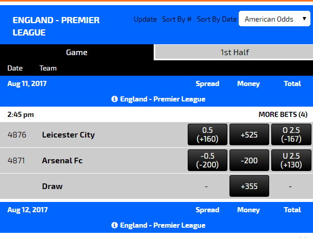Click the Aug 12 England - Premier League heading
This screenshot has height=238, width=313.
[162, 225]
